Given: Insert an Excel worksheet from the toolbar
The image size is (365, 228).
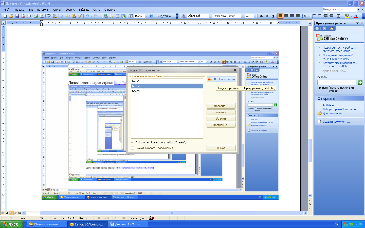Looking at the screenshot, I should (123, 16).
